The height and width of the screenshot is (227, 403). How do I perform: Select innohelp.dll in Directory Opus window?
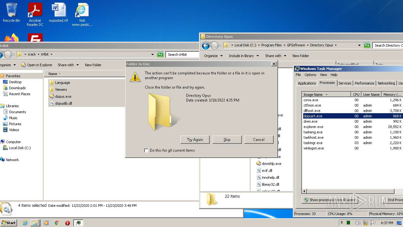pyautogui.click(x=270, y=178)
